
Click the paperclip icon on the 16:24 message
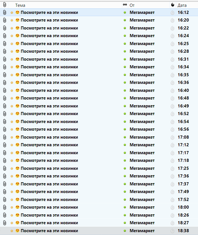tap(5, 36)
